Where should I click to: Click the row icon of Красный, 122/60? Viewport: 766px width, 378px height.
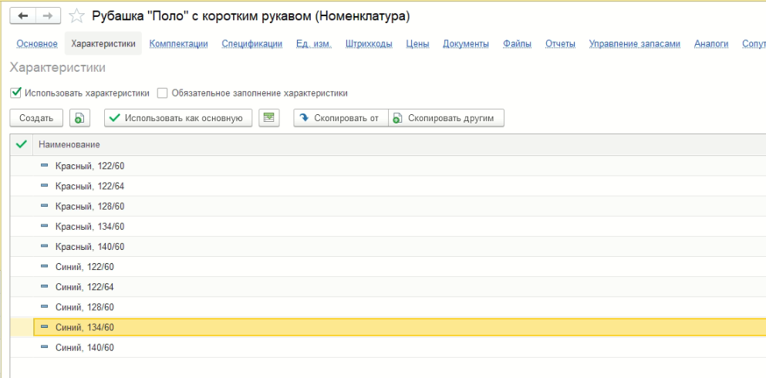(45, 166)
